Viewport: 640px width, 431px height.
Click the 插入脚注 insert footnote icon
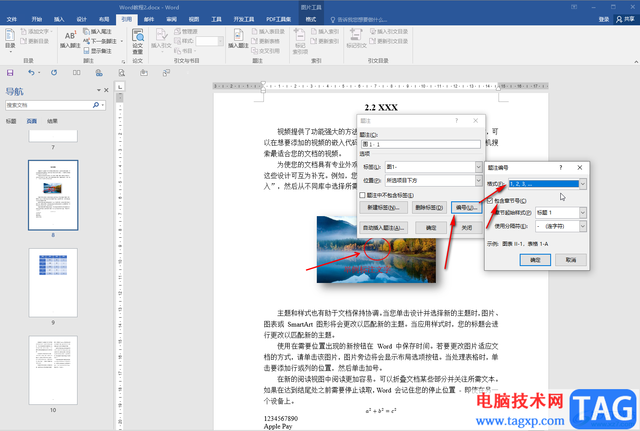(x=70, y=39)
